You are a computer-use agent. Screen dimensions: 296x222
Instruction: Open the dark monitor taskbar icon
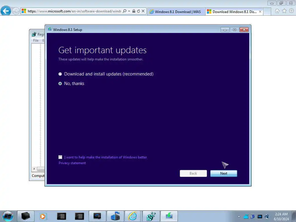tap(97, 216)
